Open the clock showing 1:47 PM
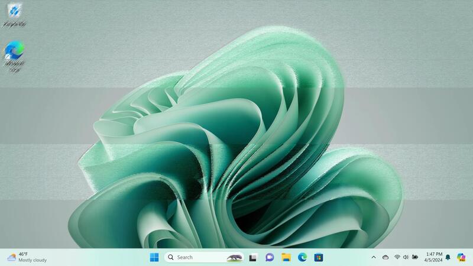Image resolution: width=473 pixels, height=266 pixels. [433, 257]
